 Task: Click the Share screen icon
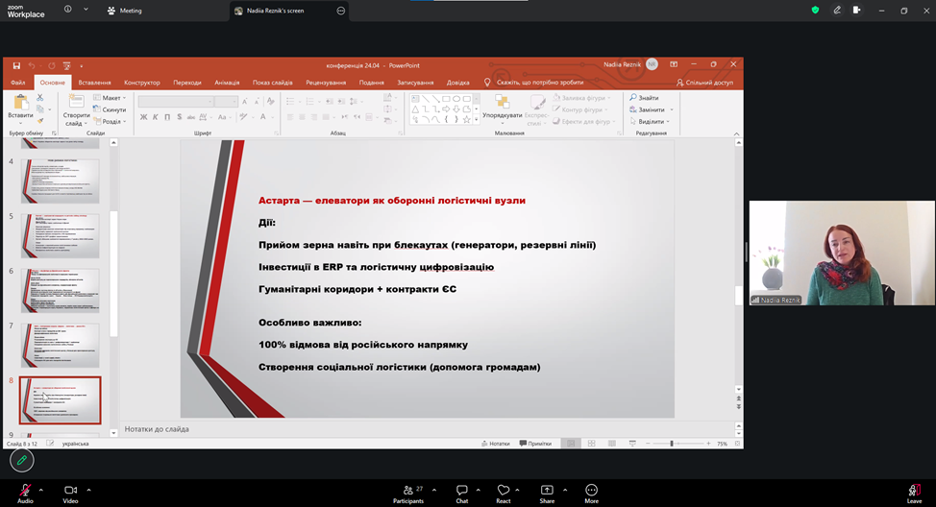(x=547, y=490)
